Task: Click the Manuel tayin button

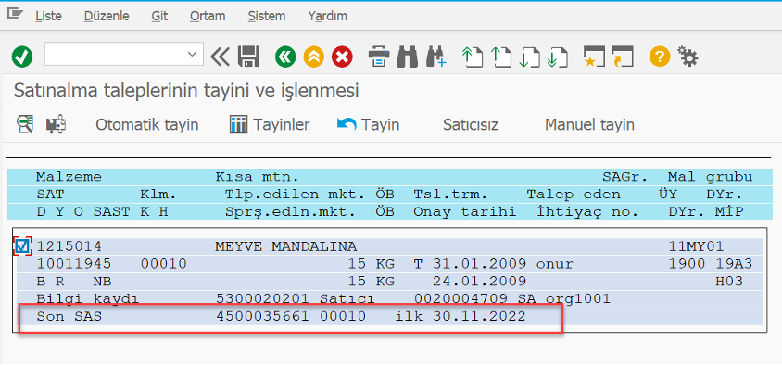Action: 589,124
